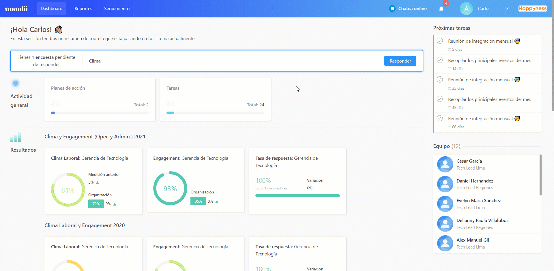
Task: Click the Actividad general pulse icon
Action: coord(16,83)
